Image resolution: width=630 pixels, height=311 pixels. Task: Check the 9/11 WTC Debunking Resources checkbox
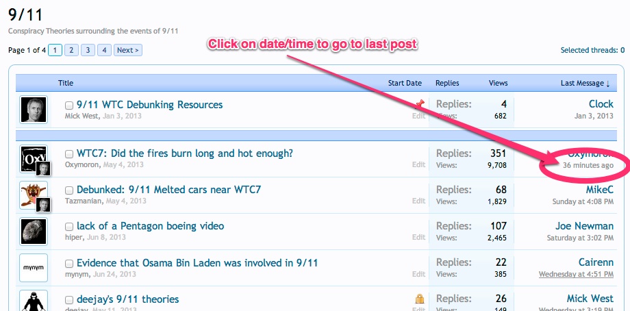click(69, 105)
